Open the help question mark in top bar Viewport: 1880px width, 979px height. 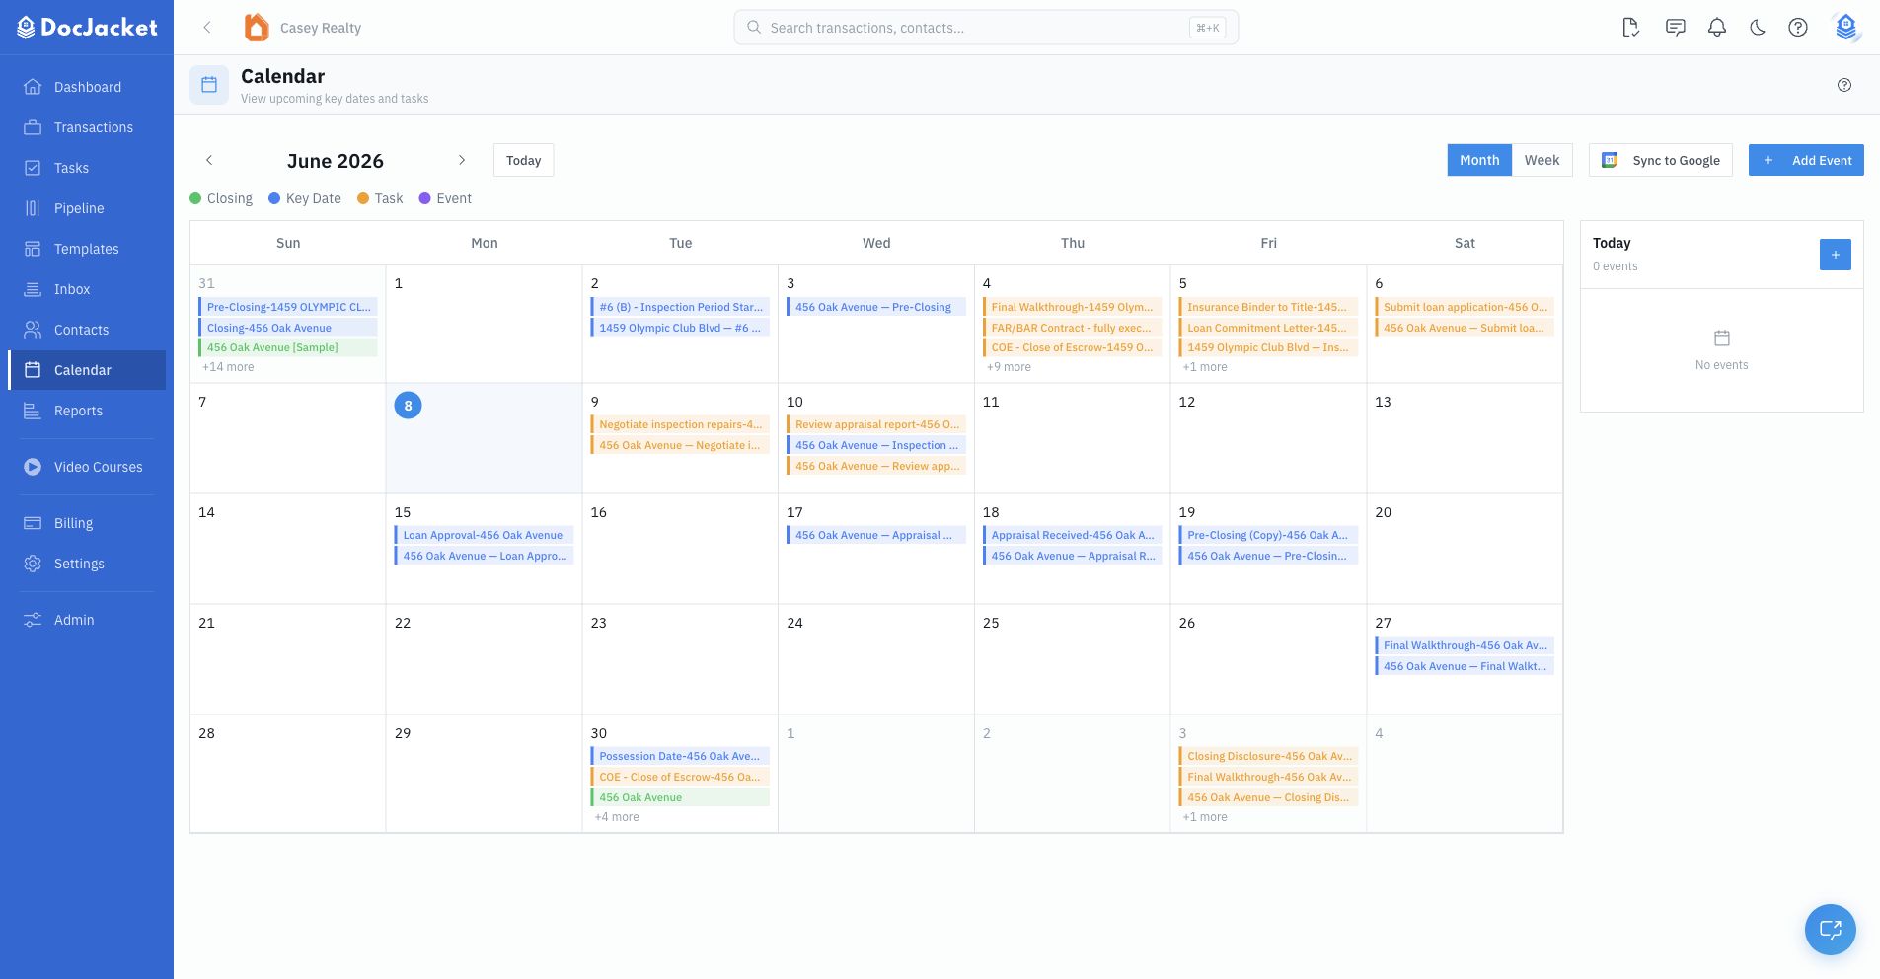tap(1798, 28)
